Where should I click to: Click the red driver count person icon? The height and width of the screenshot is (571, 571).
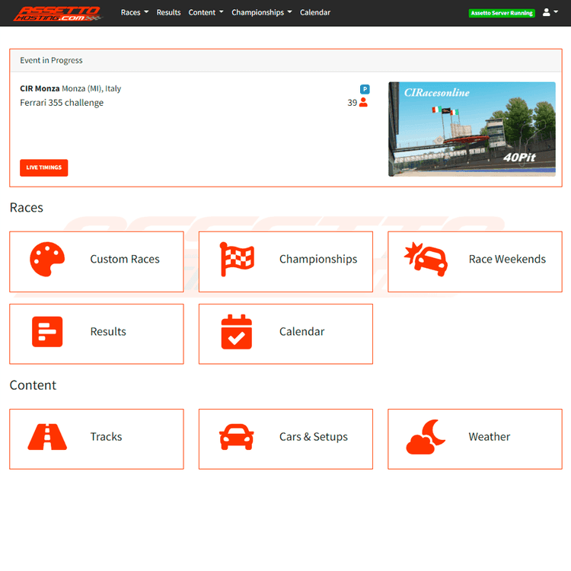point(363,102)
